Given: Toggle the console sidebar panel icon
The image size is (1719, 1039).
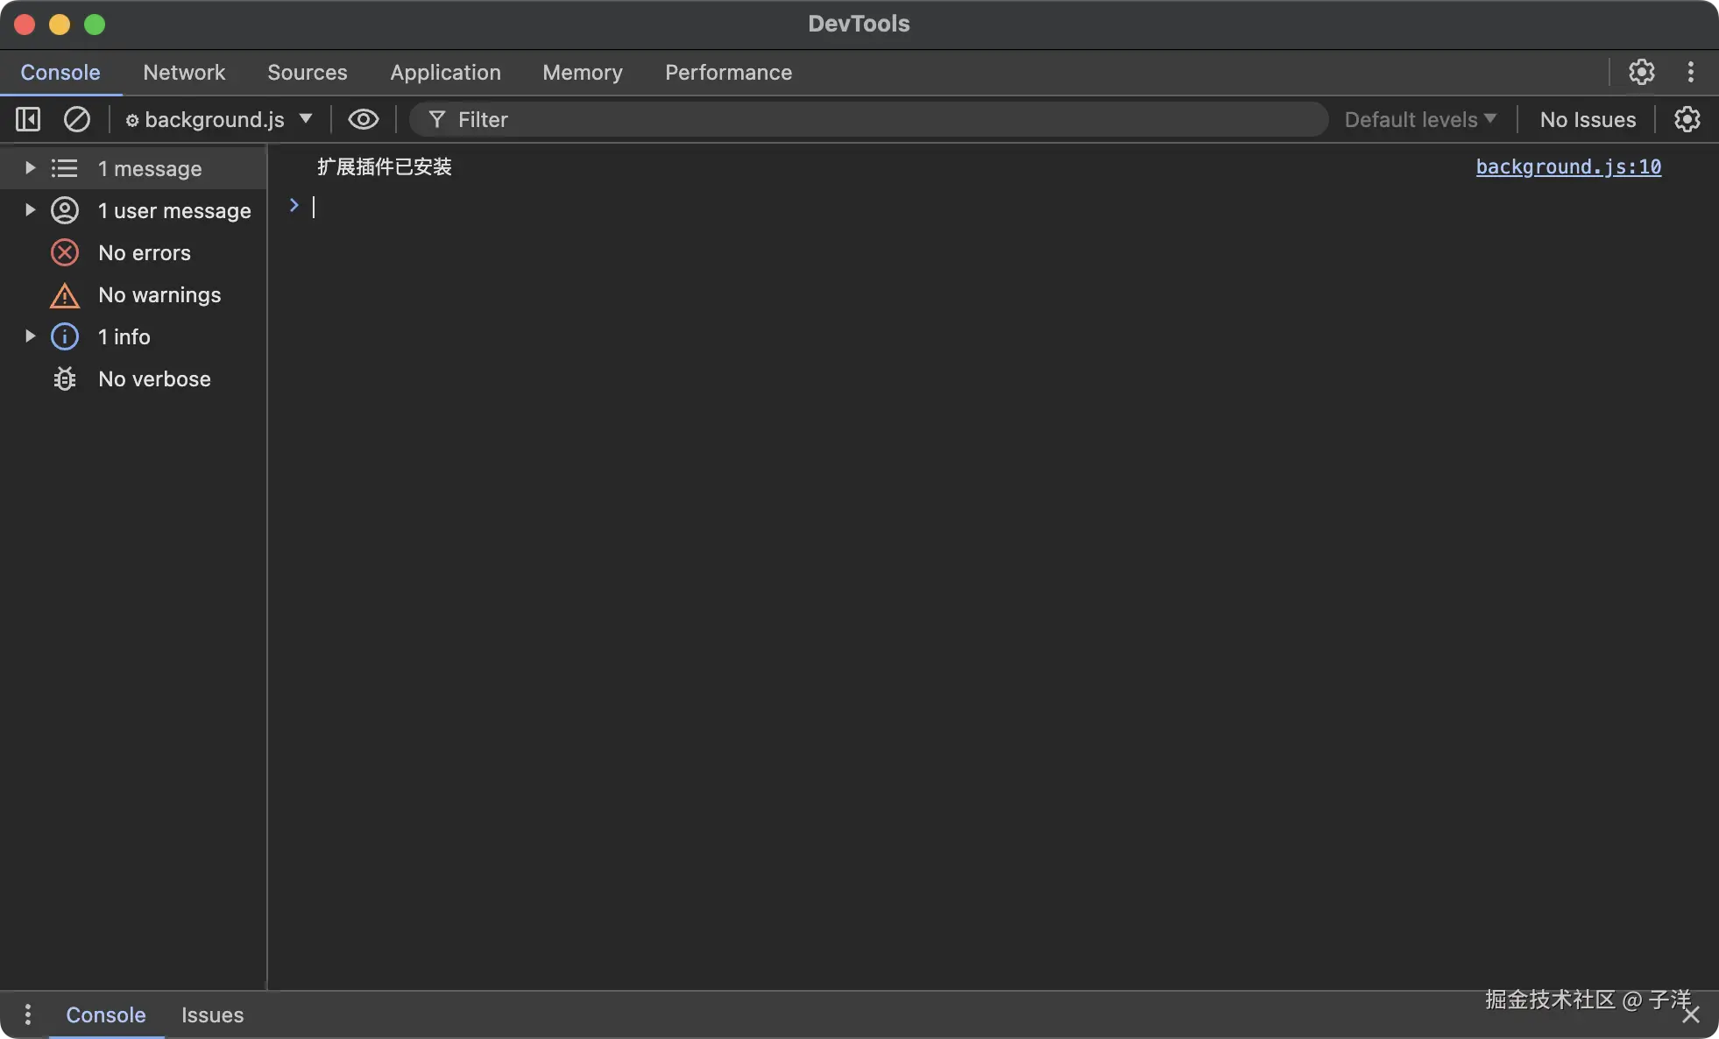Looking at the screenshot, I should click(28, 119).
